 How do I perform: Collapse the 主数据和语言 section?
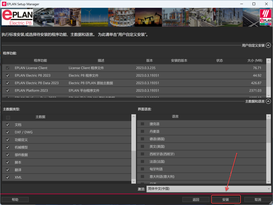tap(268, 101)
